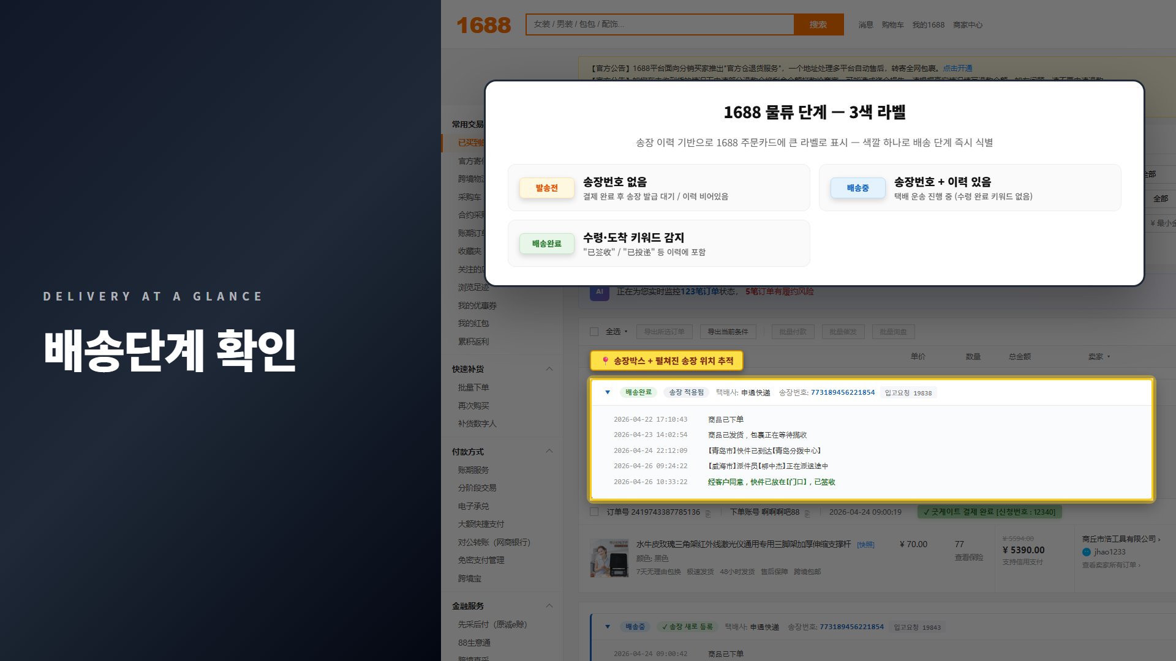This screenshot has height=661, width=1176.
Task: Click the AI assistant icon in the monitoring notice
Action: tap(600, 292)
